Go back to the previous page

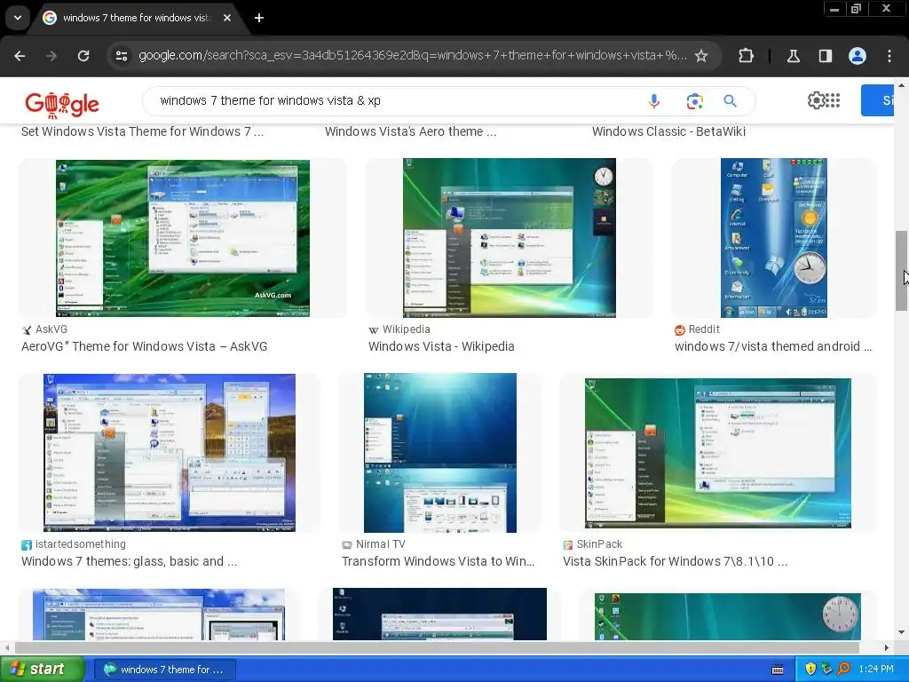point(20,56)
